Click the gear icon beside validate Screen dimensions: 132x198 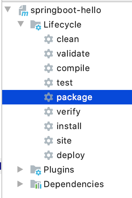point(49,54)
